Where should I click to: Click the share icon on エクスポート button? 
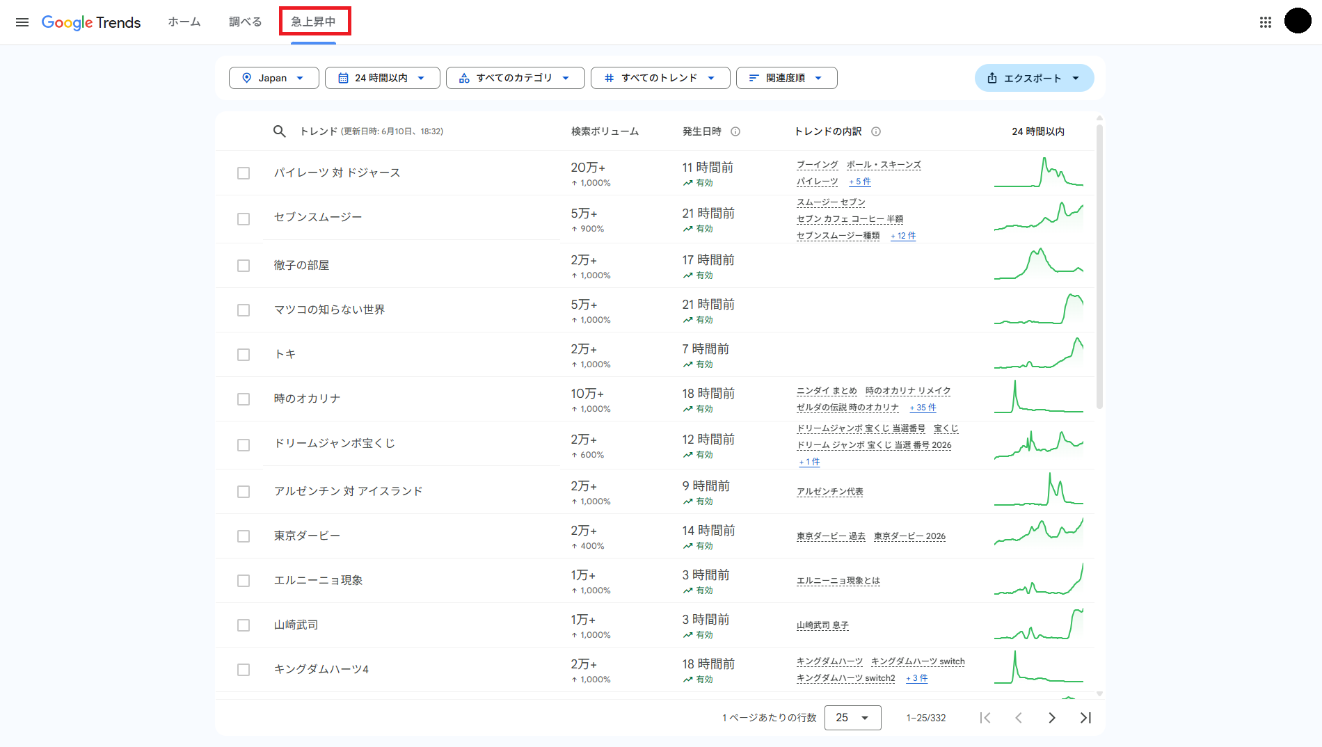click(x=992, y=78)
